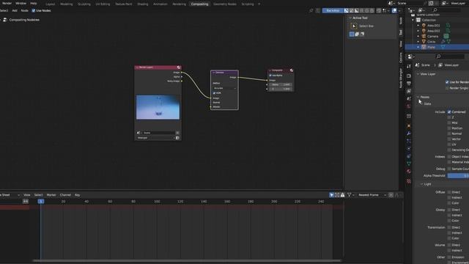Click the dope sheet filter funnel icon

coord(349,195)
